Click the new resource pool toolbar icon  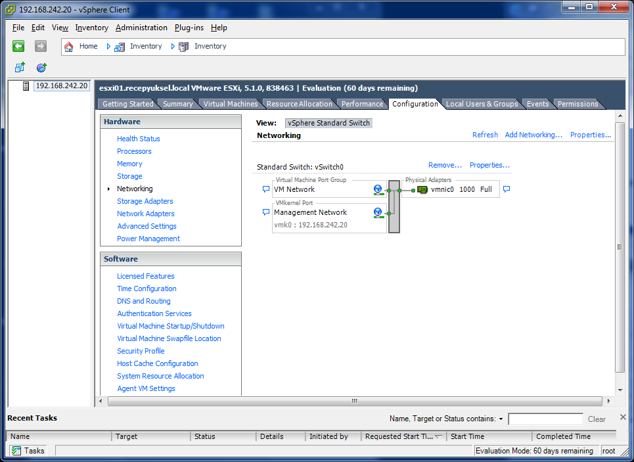[41, 68]
